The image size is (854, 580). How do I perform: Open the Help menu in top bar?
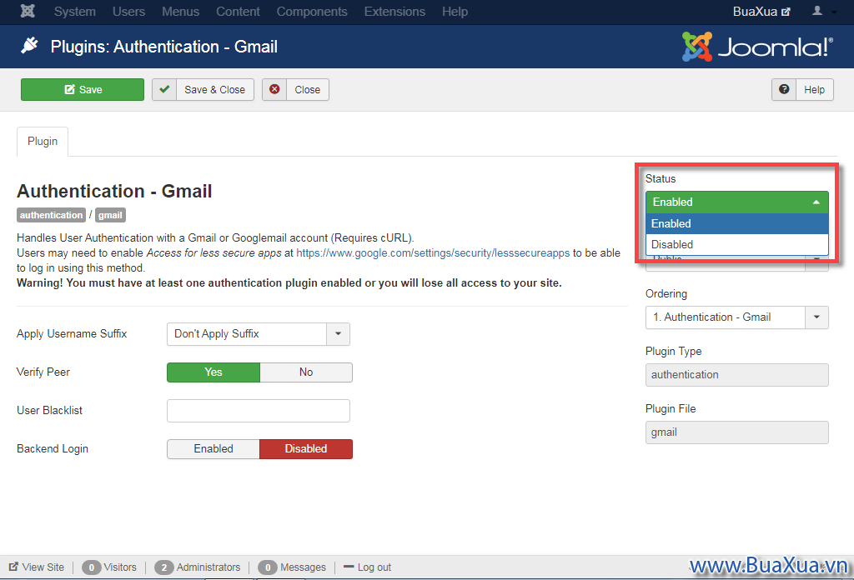(x=455, y=12)
